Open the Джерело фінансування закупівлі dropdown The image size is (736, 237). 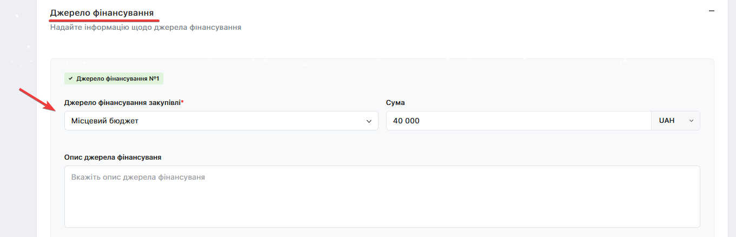point(221,121)
